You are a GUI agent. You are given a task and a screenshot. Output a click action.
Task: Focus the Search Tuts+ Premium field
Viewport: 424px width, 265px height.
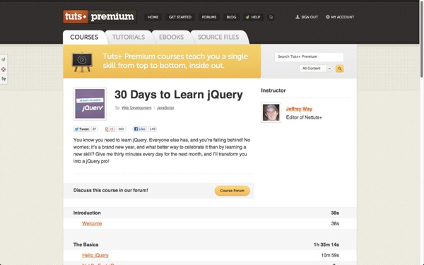tap(309, 57)
